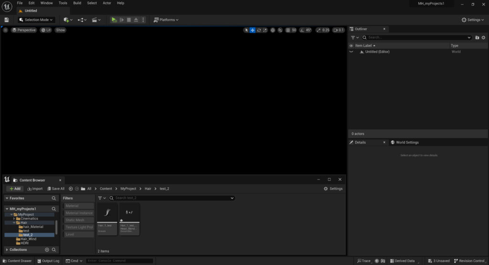
Task: Save the current level with the floppy icon
Action: (x=6, y=20)
